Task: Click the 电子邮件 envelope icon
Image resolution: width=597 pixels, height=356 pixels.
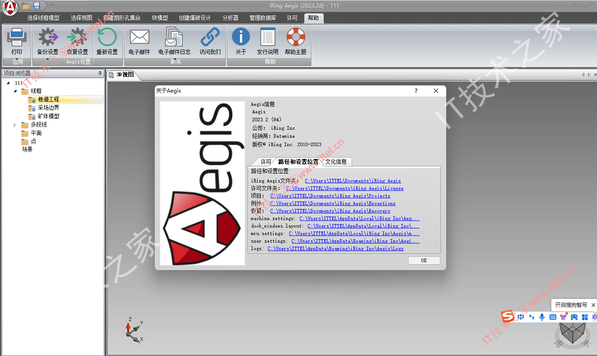Action: coord(139,37)
